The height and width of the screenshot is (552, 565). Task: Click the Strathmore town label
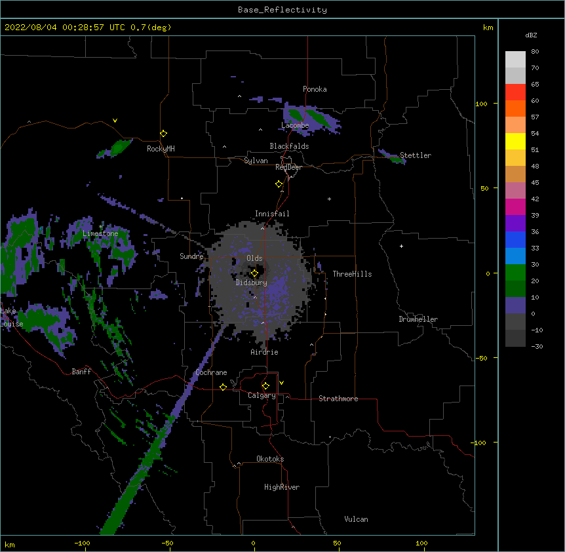pos(338,399)
